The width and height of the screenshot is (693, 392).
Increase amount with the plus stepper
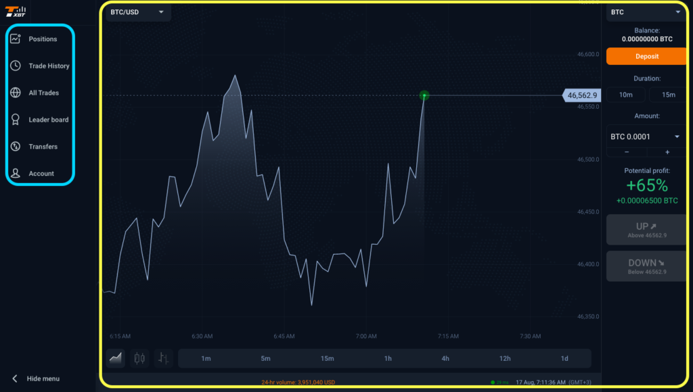point(667,152)
